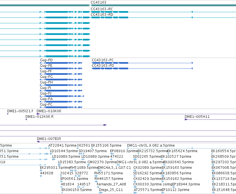The height and width of the screenshot is (194, 236).
Task: Click the DME1-010K06 clone label
Action: pyautogui.click(x=49, y=111)
